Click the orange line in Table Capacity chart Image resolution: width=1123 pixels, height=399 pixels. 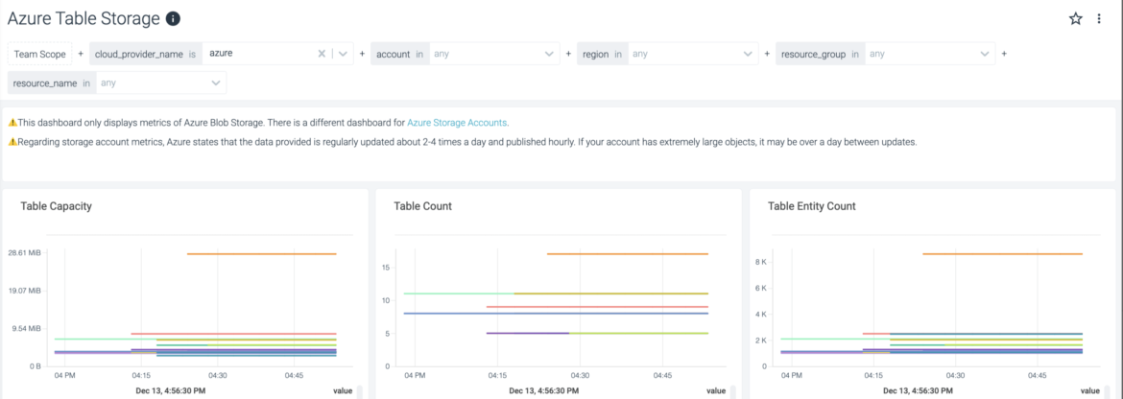point(261,254)
